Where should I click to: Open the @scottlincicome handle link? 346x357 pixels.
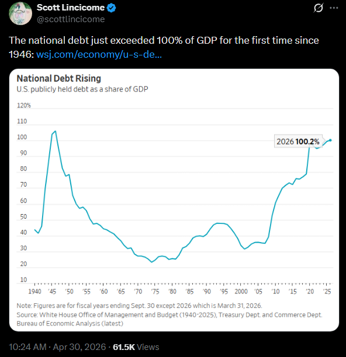71,19
